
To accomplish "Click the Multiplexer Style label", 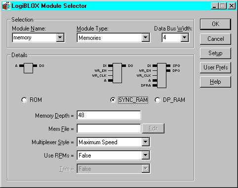I will (53, 142).
